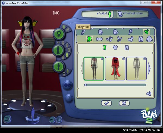
Task: Open the Genetics DNA tab
Action: (83, 32)
